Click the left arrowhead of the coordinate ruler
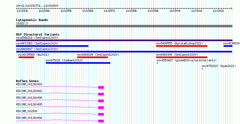The image size is (240, 124). (x=17, y=8)
